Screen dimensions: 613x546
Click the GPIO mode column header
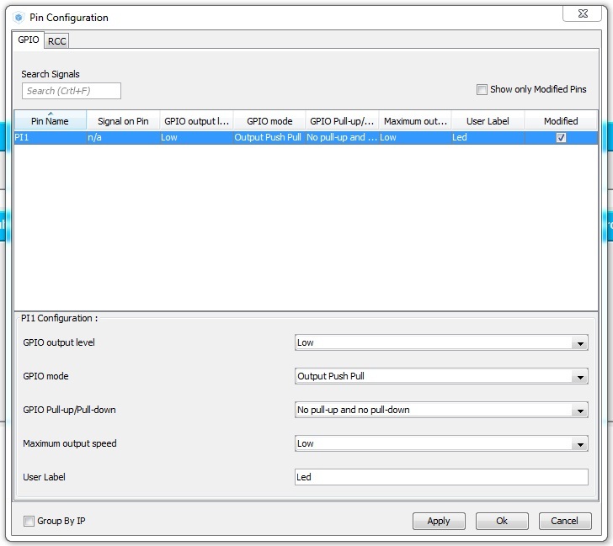(269, 121)
